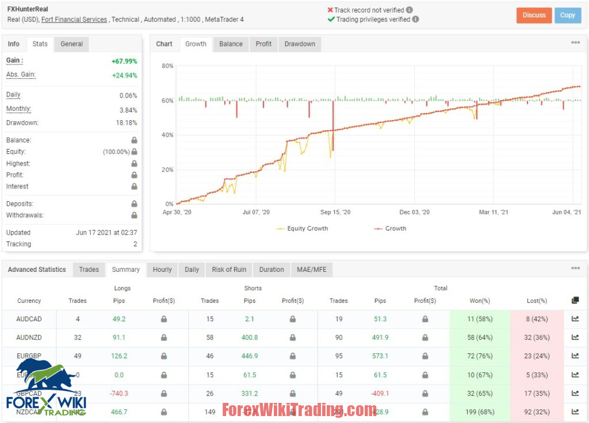Open GBPCAD row chart icon
The width and height of the screenshot is (589, 423).
pos(575,393)
